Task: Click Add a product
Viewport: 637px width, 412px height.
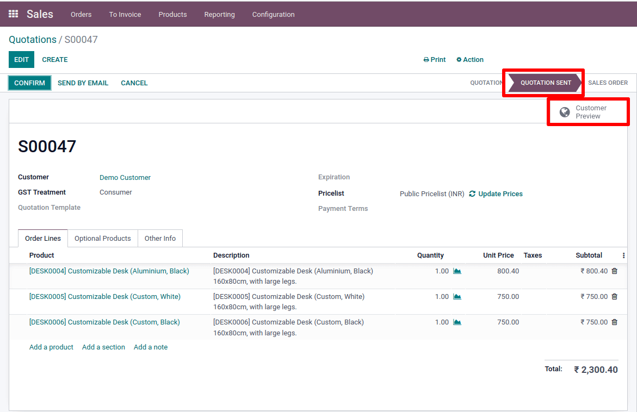Action: point(51,347)
